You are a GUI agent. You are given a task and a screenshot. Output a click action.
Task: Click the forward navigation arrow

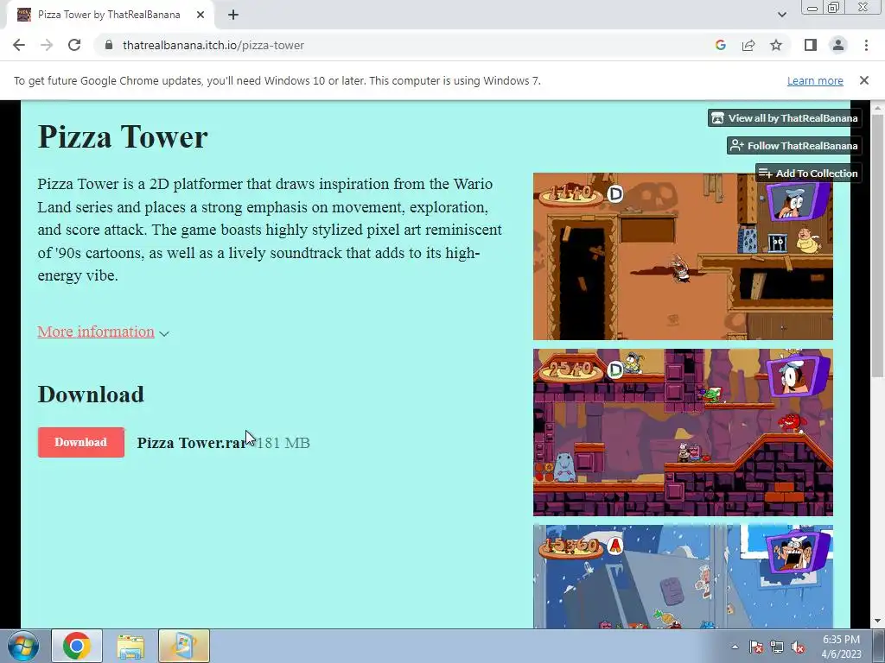point(47,45)
